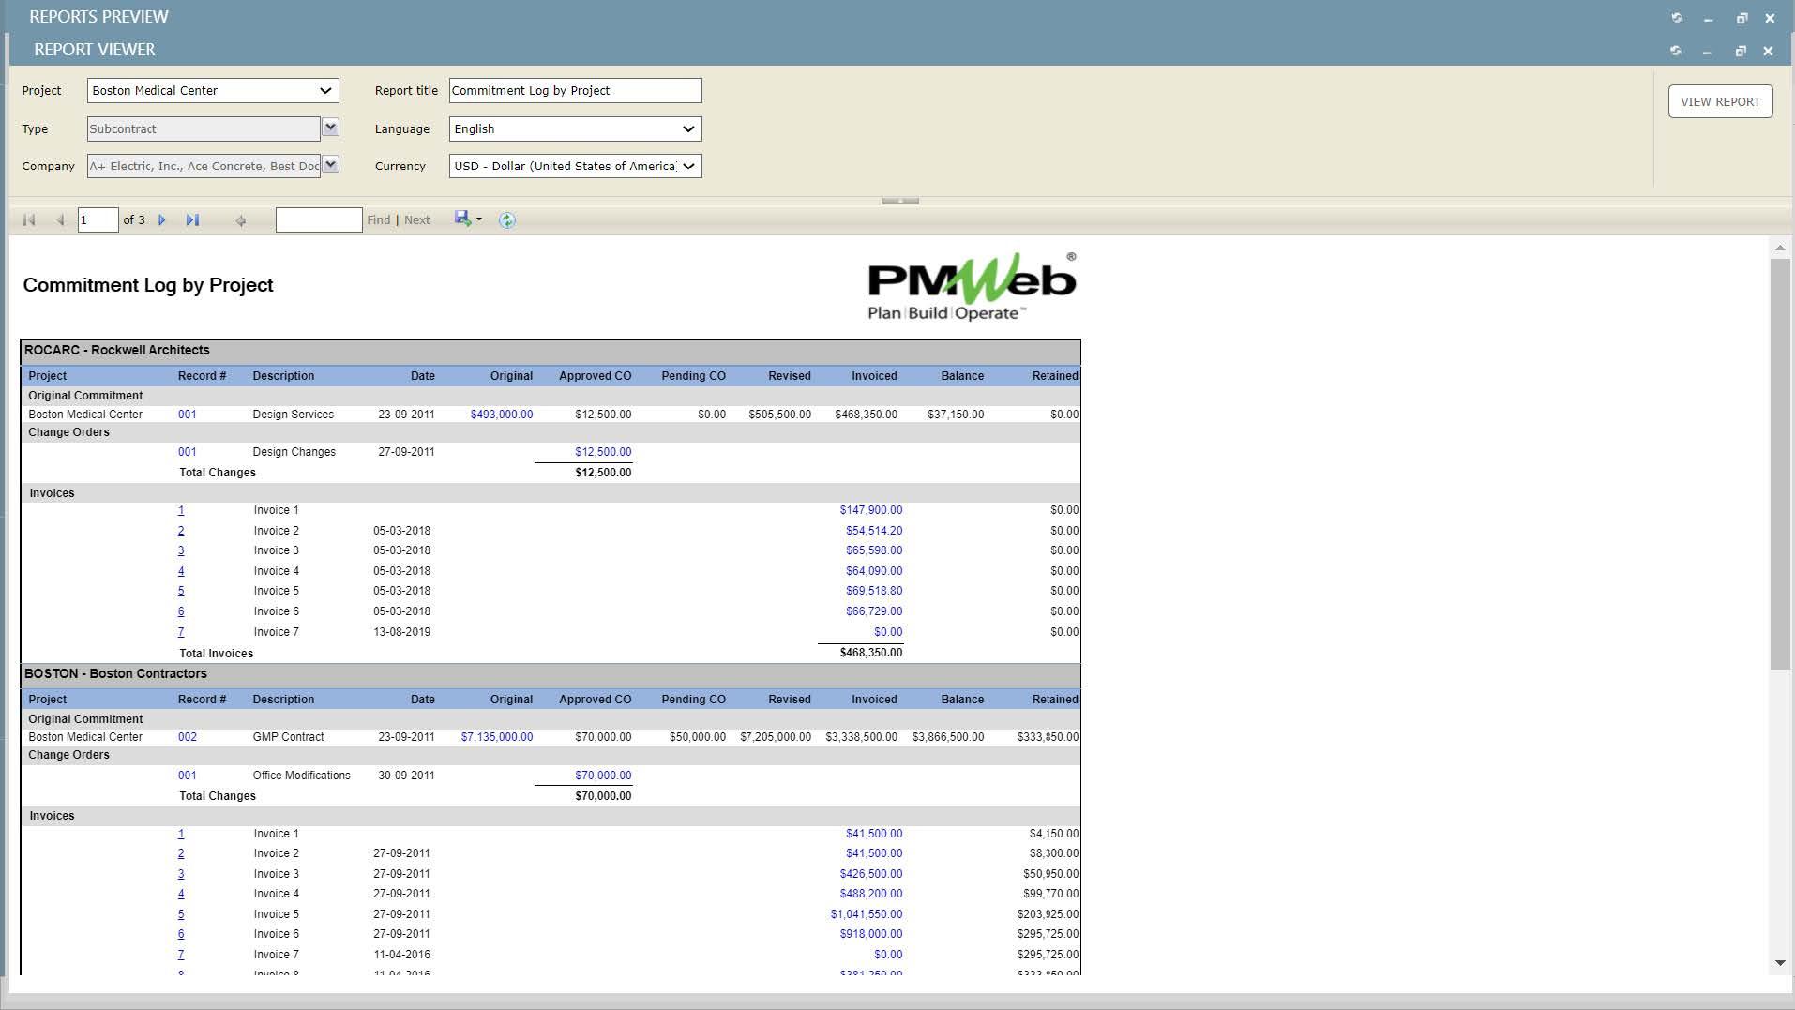Image resolution: width=1795 pixels, height=1010 pixels.
Task: Switch to the REPORTS PREVIEW title bar
Action: point(99,16)
